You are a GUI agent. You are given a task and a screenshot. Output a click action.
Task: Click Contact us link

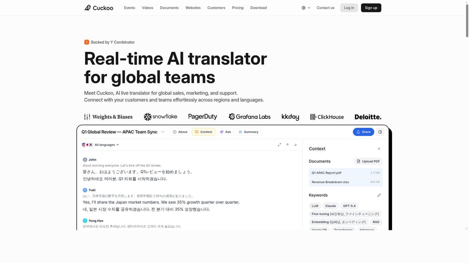coord(326,8)
